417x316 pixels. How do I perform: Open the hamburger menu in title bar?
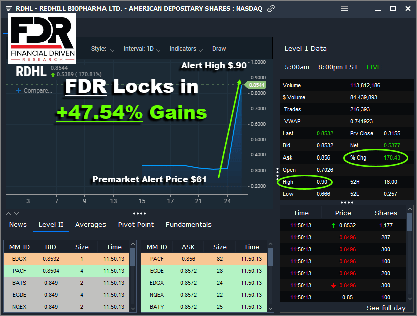pos(344,8)
